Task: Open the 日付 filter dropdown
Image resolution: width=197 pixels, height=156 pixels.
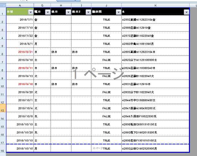Action: 31,12
